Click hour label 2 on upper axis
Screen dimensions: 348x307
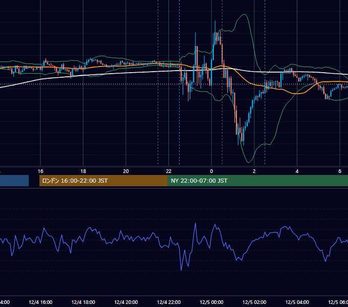254,171
